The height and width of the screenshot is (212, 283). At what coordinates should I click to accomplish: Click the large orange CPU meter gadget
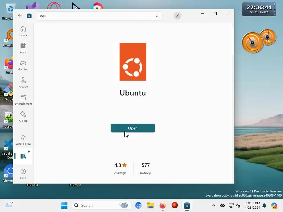click(x=253, y=43)
